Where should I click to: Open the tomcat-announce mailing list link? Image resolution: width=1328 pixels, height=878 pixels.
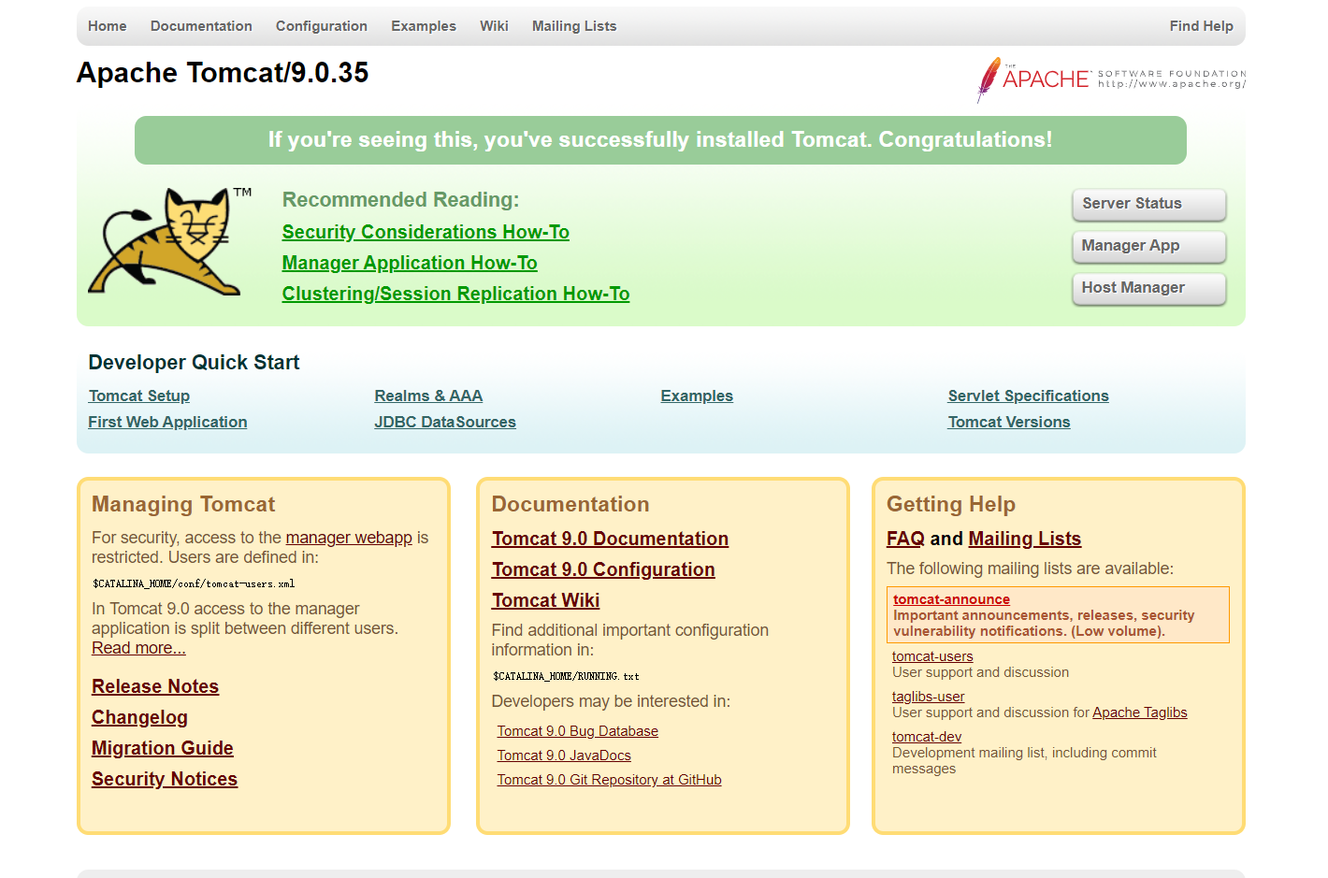[951, 599]
